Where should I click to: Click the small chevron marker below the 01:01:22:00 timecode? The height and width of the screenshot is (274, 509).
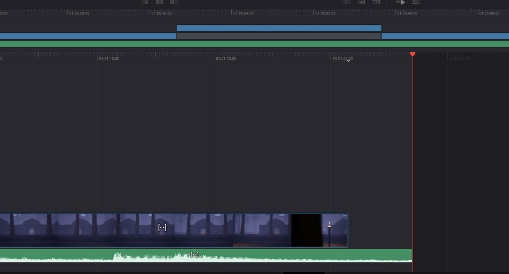(x=348, y=61)
